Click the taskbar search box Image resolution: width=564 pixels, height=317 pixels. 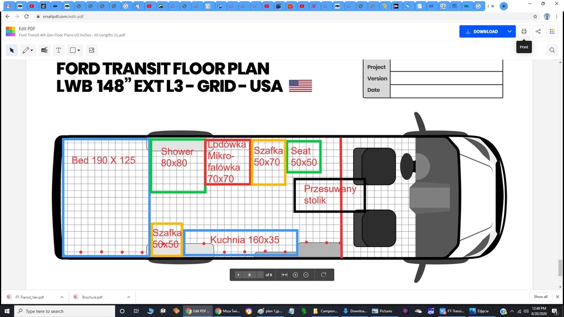click(65, 311)
